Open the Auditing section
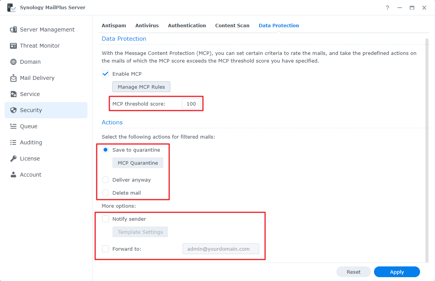 (x=30, y=142)
